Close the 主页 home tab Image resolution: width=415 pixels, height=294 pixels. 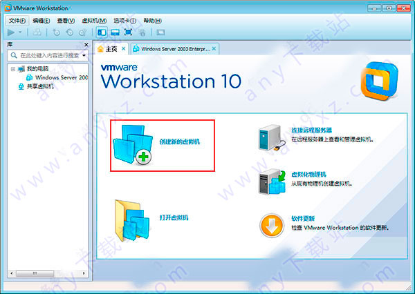click(x=123, y=48)
